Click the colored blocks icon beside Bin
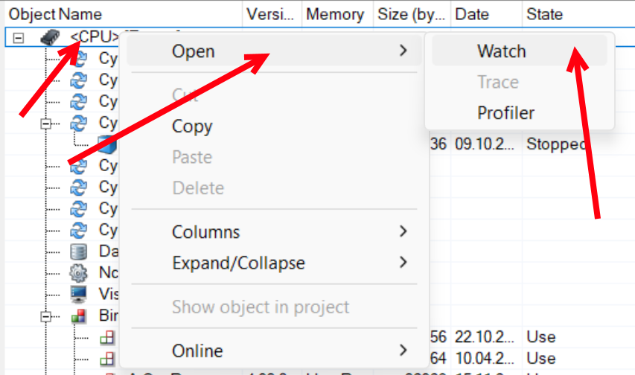 click(78, 315)
